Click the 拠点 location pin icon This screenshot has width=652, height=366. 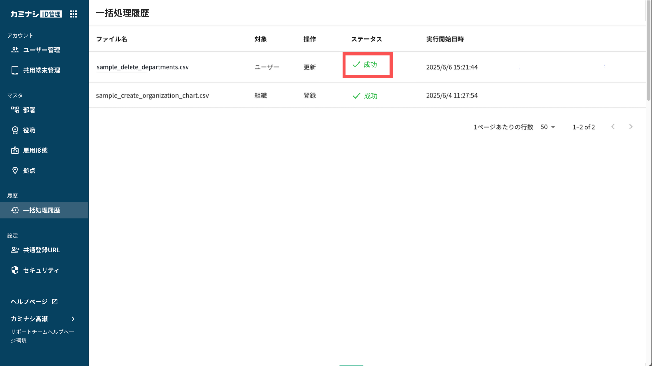(x=15, y=170)
